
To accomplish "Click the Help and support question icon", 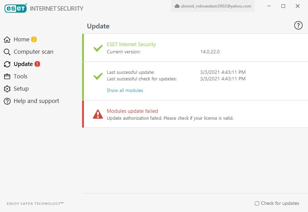I will tap(7, 101).
